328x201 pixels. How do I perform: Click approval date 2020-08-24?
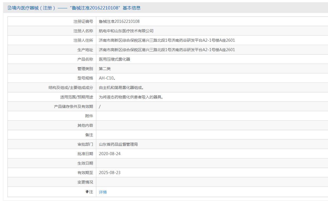110,154
